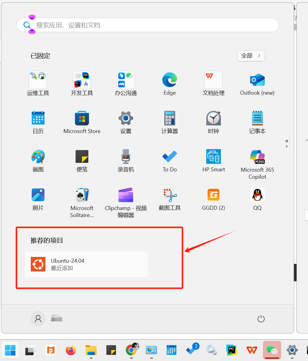Launch HP Smart

[214, 161]
